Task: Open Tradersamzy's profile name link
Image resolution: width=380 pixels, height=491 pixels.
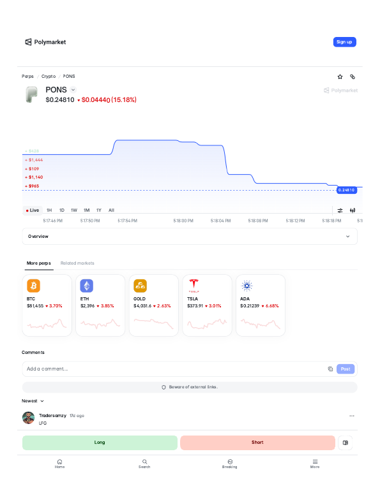Action: 52,416
